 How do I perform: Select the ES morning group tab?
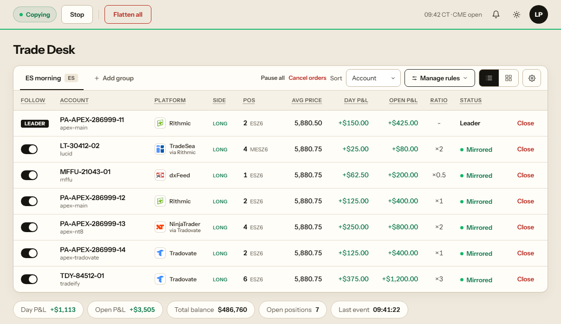coord(51,78)
